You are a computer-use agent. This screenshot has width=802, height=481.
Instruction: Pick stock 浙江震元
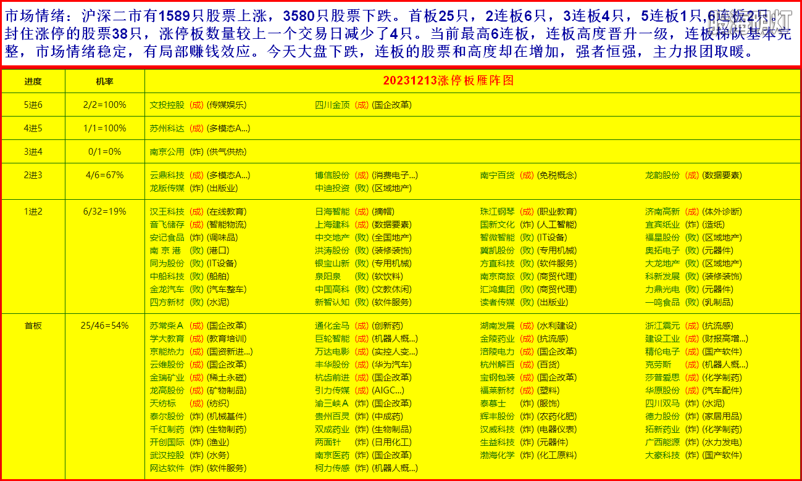tap(662, 326)
